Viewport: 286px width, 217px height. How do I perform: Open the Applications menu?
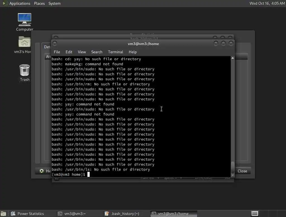[20, 3]
